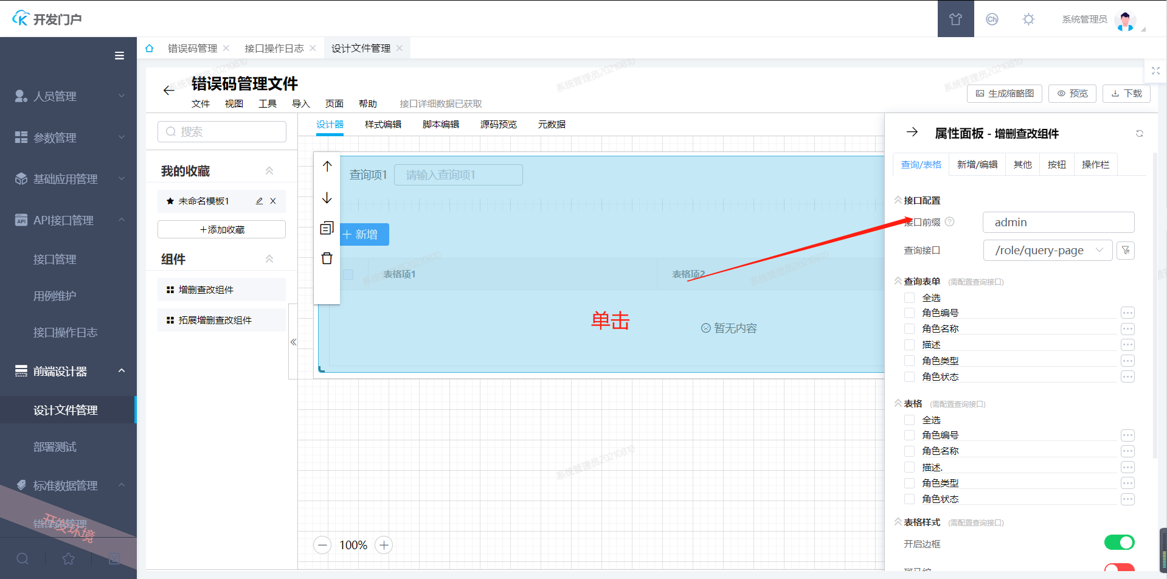Collapse API接口管理 sidebar menu
This screenshot has width=1167, height=579.
(x=68, y=220)
